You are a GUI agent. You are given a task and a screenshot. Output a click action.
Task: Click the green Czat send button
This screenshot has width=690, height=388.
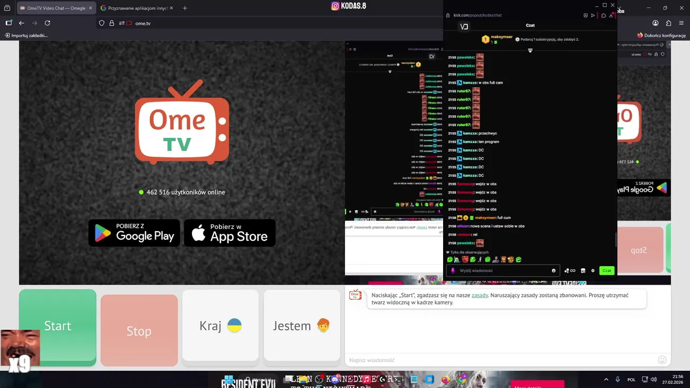coord(607,271)
